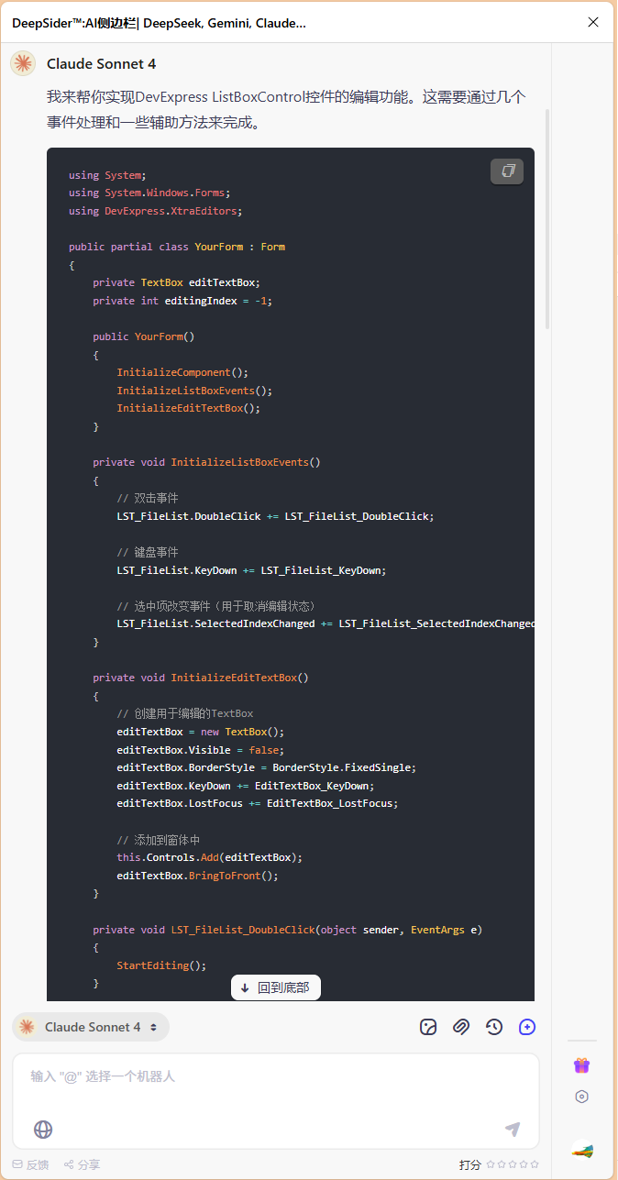Start a new chat with the plus icon
The width and height of the screenshot is (618, 1180).
(527, 1027)
